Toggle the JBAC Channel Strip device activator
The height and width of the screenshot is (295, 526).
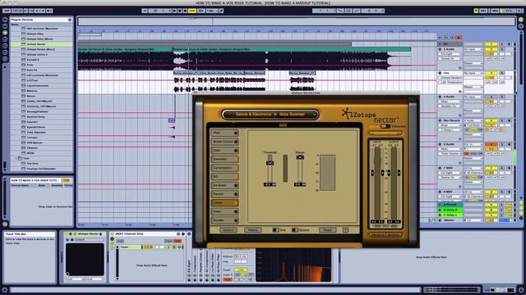click(x=113, y=234)
